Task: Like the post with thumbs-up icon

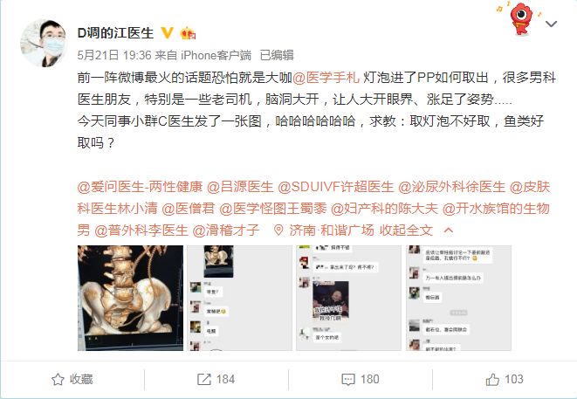Action: click(x=492, y=380)
